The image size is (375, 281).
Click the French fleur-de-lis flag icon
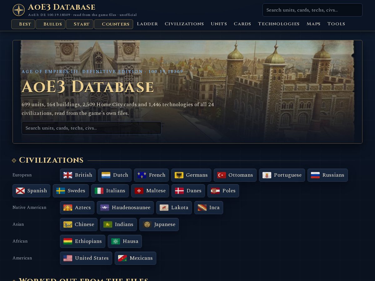point(142,175)
